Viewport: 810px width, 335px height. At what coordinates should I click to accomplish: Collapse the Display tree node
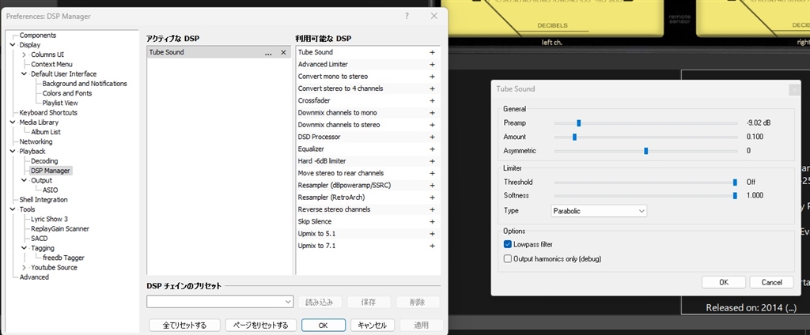tap(13, 45)
